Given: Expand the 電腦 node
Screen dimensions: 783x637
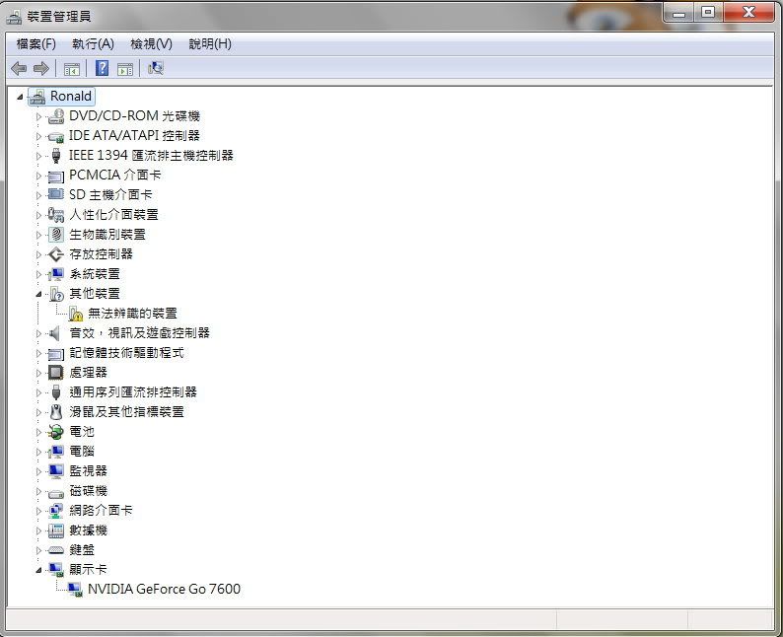Looking at the screenshot, I should click(38, 452).
